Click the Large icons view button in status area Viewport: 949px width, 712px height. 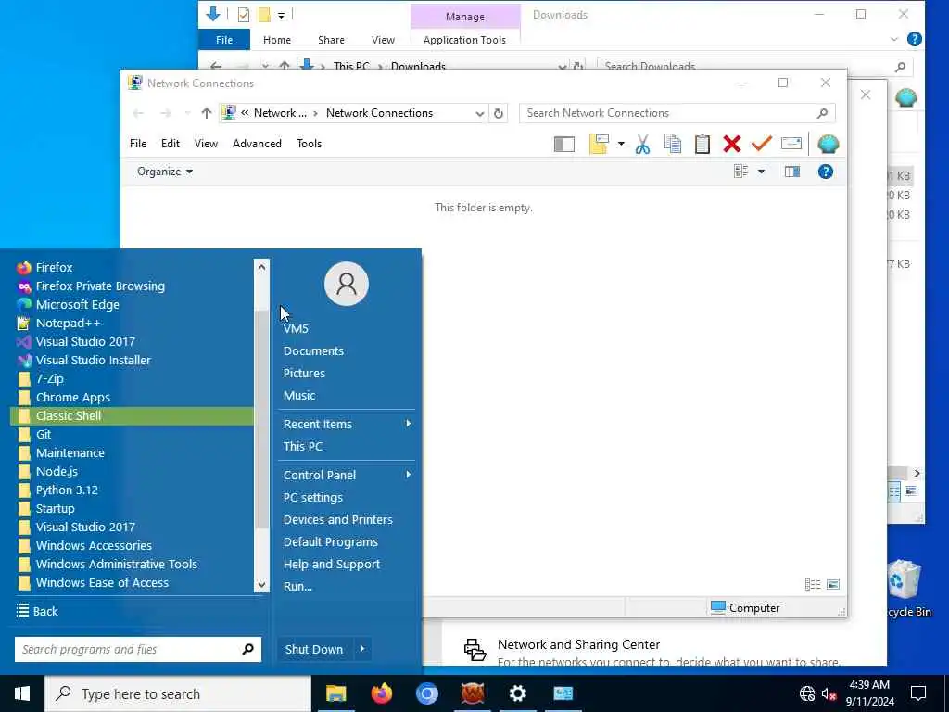pyautogui.click(x=833, y=584)
